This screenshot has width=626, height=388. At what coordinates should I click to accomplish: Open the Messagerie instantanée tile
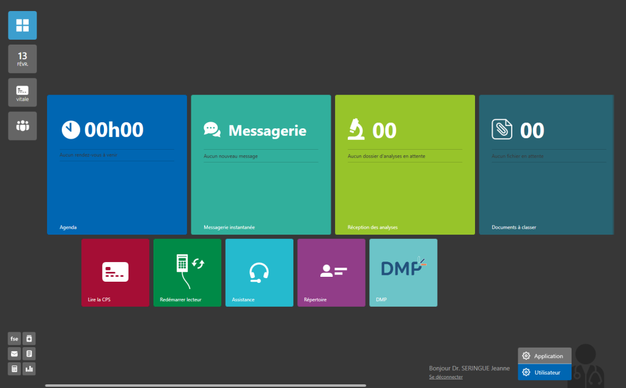pos(260,164)
